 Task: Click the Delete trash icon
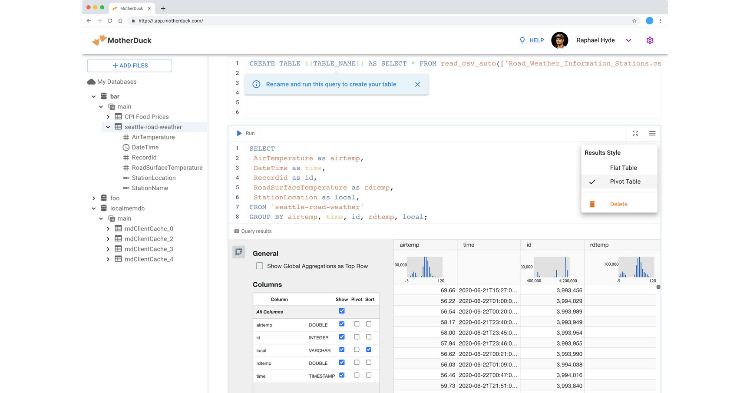592,204
